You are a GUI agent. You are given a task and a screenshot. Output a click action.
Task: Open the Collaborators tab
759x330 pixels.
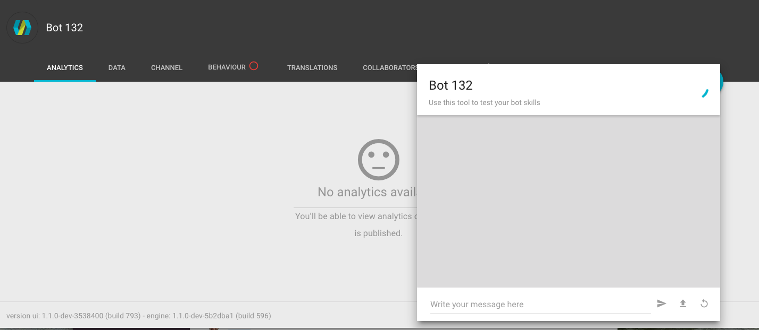(390, 67)
